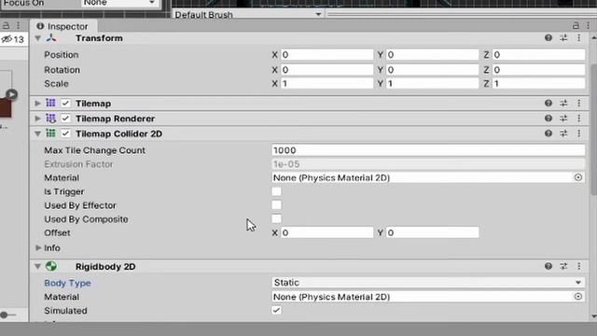
Task: Click the Transform component axes icon
Action: coord(51,38)
